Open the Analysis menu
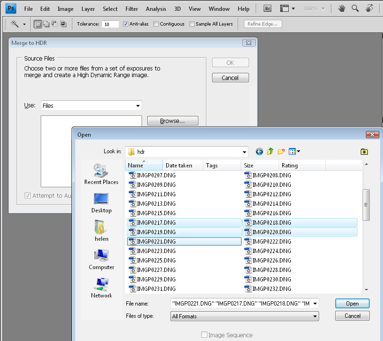 pos(156,9)
